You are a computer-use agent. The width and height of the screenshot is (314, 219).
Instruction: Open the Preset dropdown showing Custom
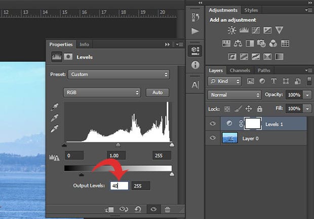tap(119, 75)
